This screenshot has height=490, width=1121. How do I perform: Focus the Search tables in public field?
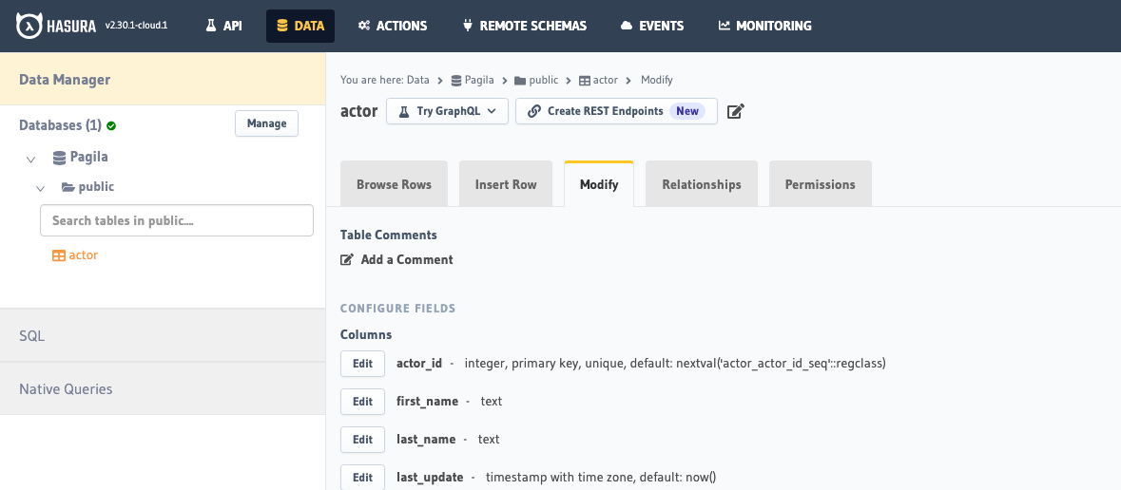[x=177, y=220]
